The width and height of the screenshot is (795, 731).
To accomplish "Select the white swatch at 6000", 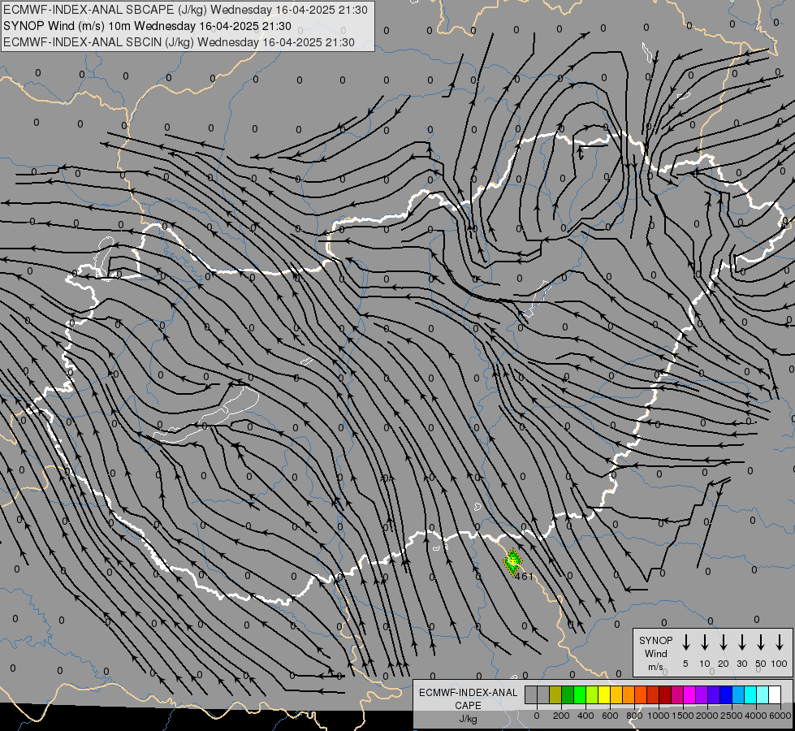I will coord(775,695).
